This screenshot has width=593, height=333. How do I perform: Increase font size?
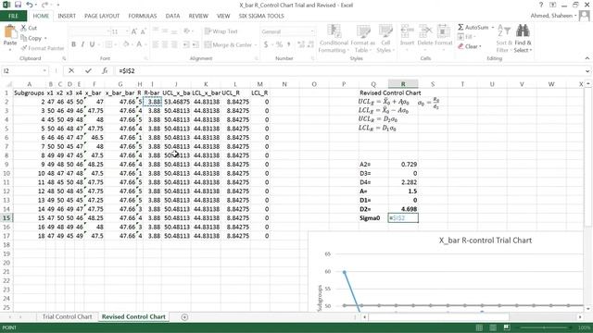pyautogui.click(x=134, y=31)
